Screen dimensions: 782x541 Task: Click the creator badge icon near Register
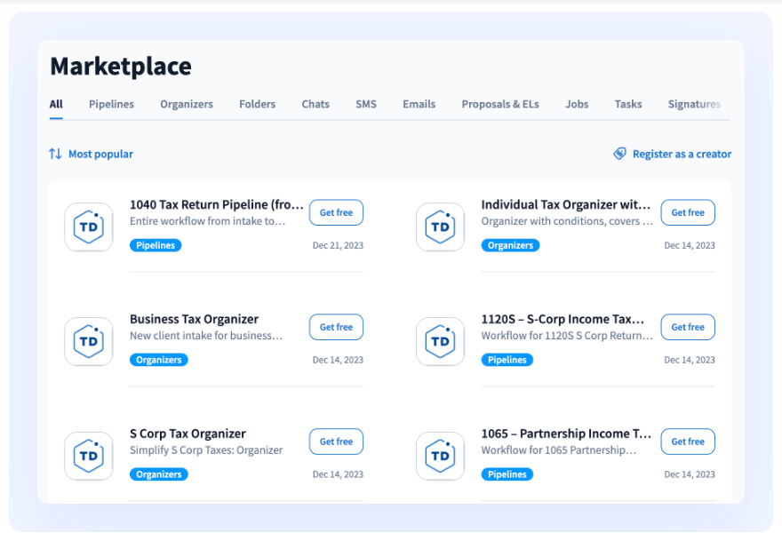(619, 154)
